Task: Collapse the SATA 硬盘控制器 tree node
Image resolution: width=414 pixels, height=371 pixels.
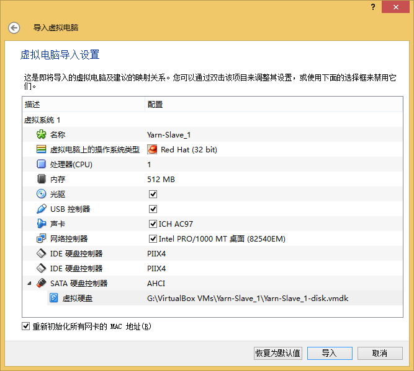Action: click(29, 284)
